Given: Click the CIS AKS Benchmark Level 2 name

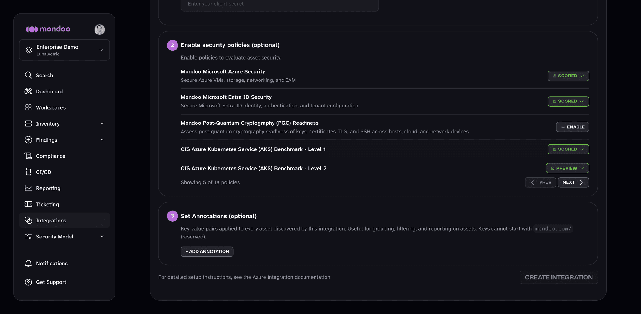Looking at the screenshot, I should pos(254,168).
